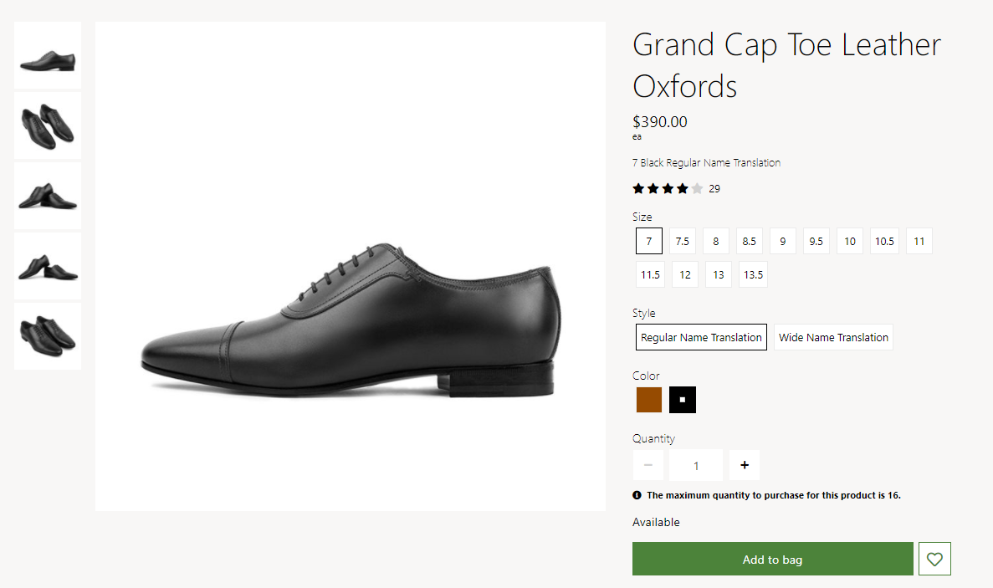Select the black color swatch

(682, 400)
